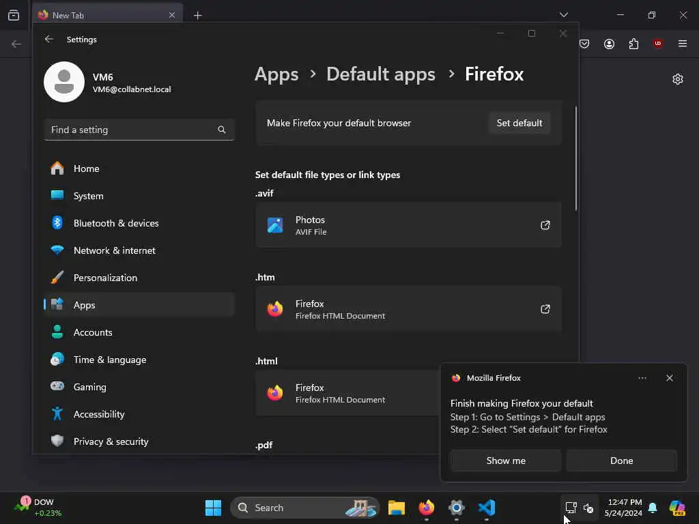
Task: Open Firefox View icon in tab bar
Action: [14, 15]
